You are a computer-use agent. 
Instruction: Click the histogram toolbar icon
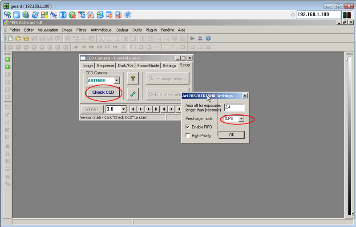point(109,38)
